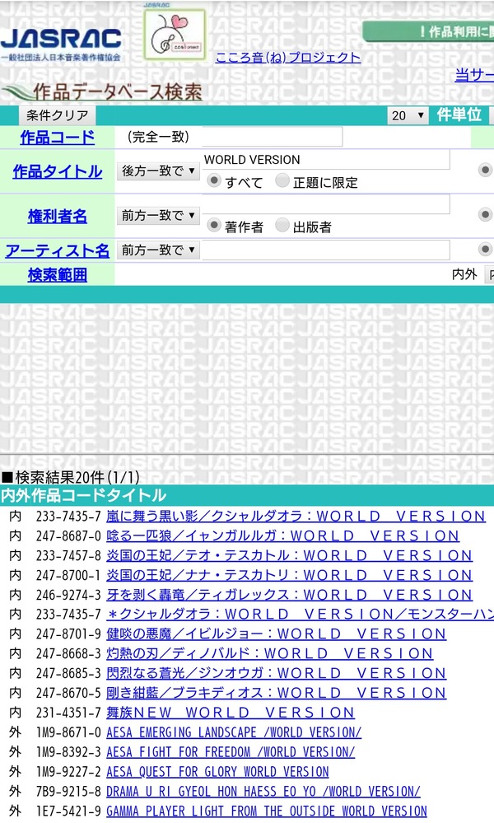
Task: Open the 前方一致で dropdown for rights holder
Action: click(x=158, y=215)
